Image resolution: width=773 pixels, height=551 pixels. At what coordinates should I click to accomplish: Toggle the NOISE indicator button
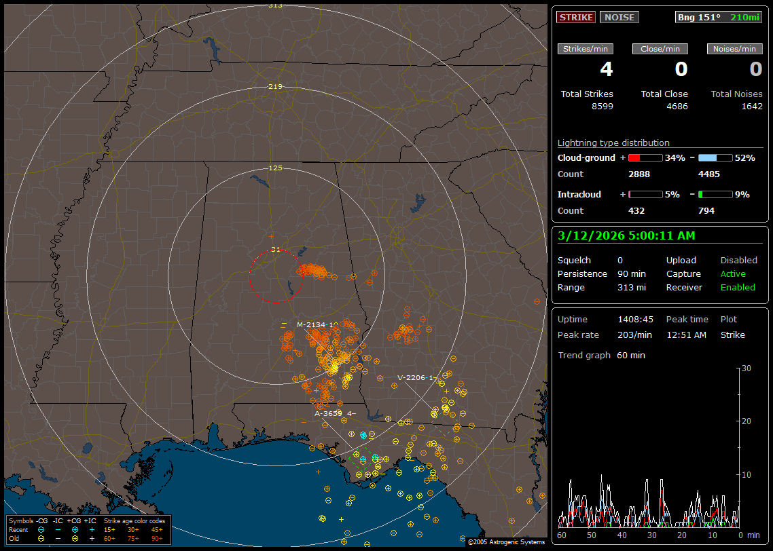click(x=619, y=17)
